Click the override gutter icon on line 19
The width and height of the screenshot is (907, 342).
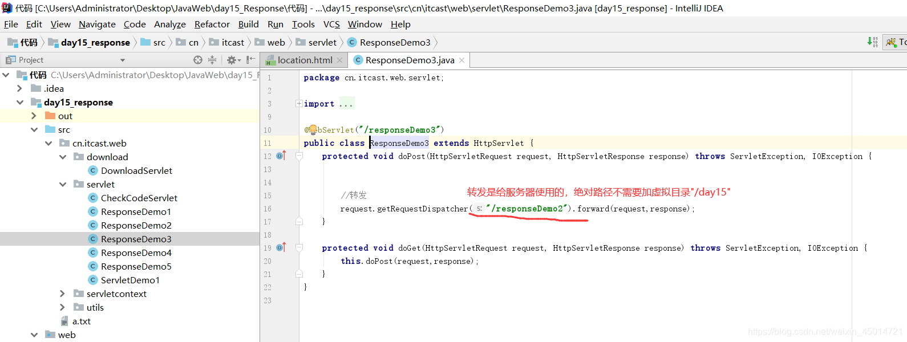click(x=281, y=247)
